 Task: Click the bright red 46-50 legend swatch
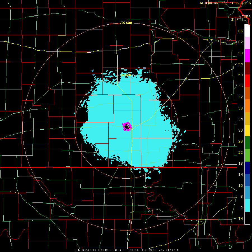coord(247,81)
